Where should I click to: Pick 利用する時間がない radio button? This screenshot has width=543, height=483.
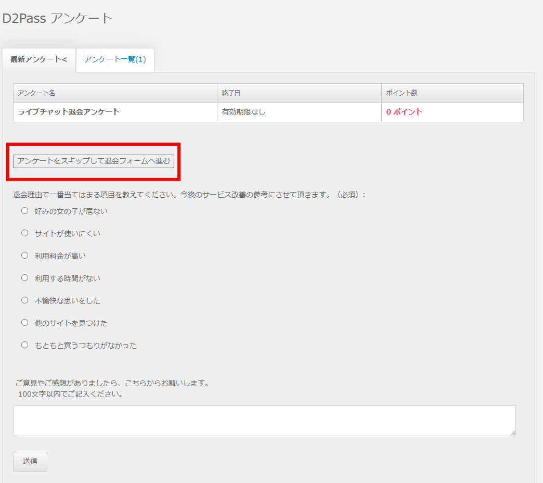click(x=24, y=277)
